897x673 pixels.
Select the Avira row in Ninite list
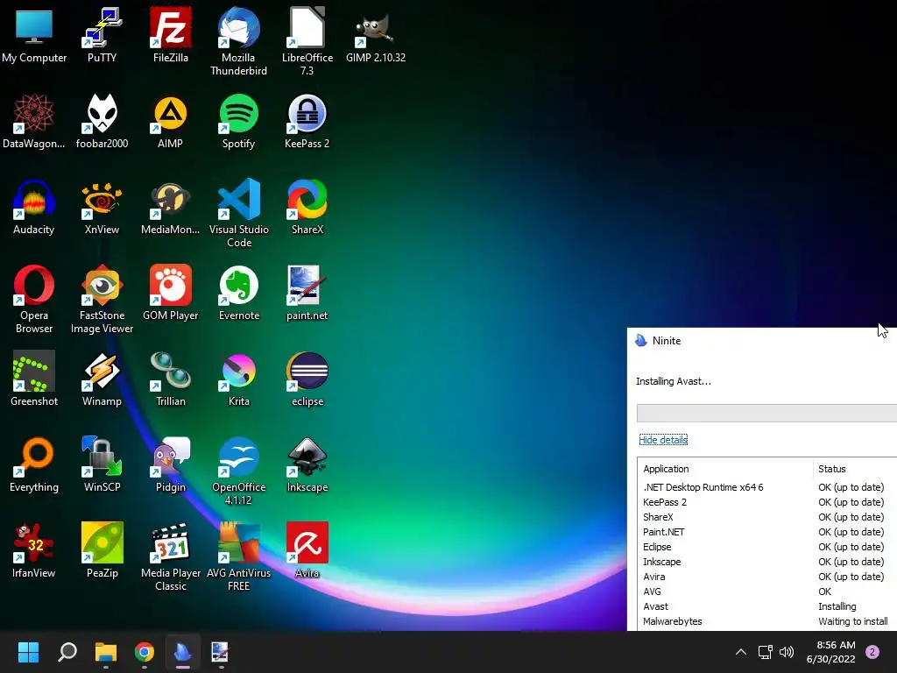point(767,577)
